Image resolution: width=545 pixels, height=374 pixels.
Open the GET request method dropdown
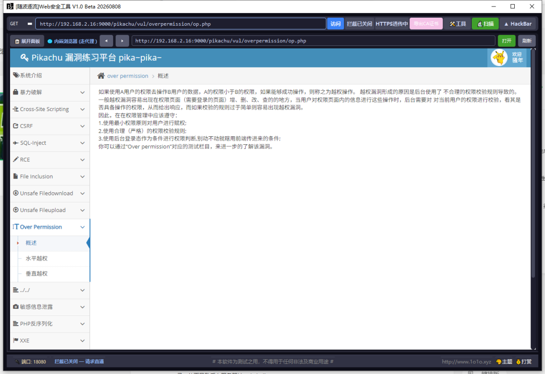pos(21,24)
